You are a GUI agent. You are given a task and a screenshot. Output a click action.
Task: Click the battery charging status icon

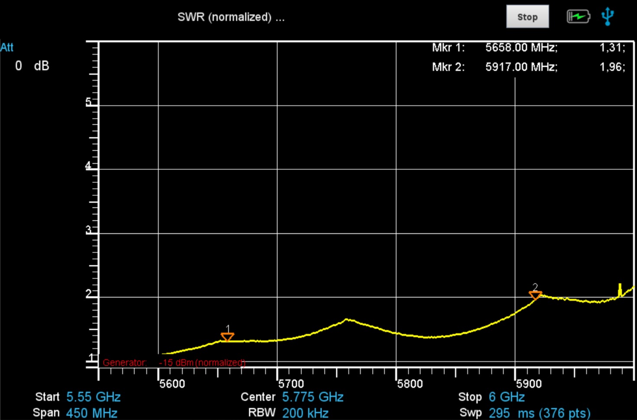(x=578, y=17)
